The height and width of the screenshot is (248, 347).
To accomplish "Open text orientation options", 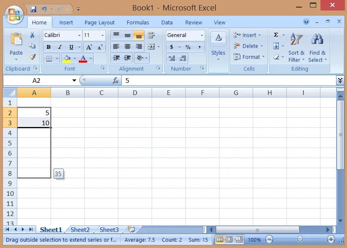I will 141,58.
